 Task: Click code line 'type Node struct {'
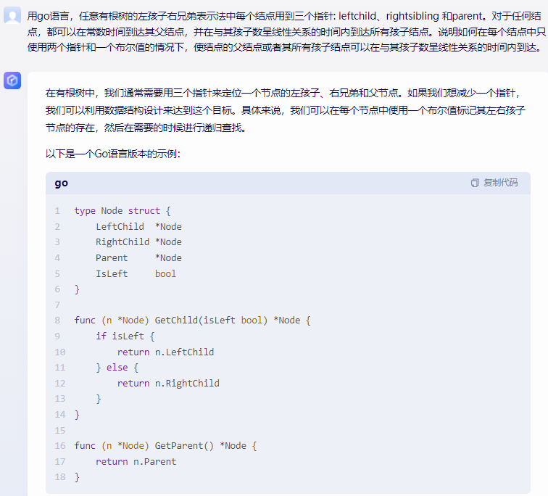123,211
